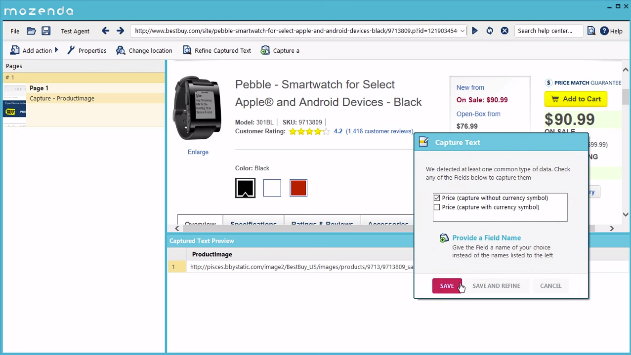Check Price capture without currency symbol
The image size is (631, 355).
437,198
